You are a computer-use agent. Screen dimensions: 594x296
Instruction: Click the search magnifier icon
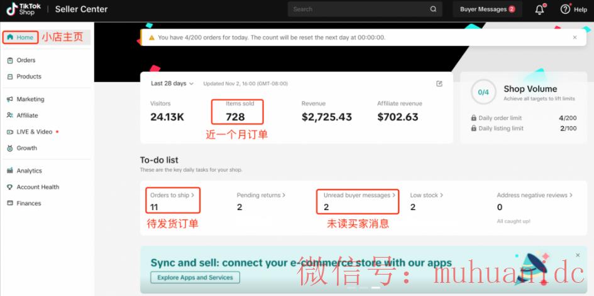[433, 9]
